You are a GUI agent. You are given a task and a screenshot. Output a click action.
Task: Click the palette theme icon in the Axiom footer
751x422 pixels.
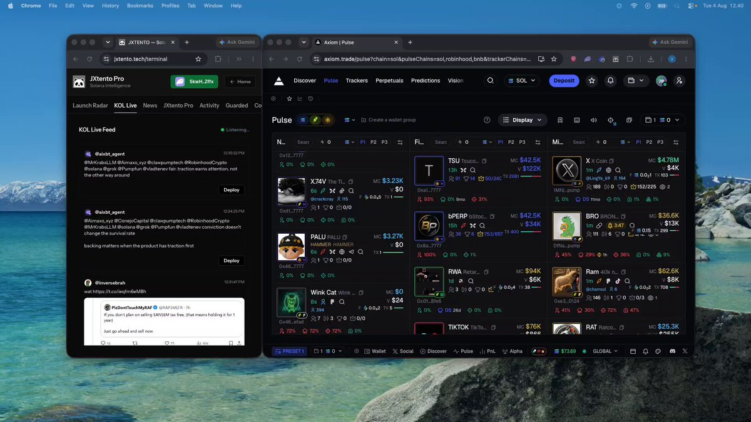[x=658, y=351]
